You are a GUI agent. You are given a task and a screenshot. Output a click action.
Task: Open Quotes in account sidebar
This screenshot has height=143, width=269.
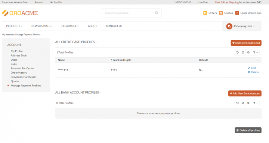(x=15, y=81)
